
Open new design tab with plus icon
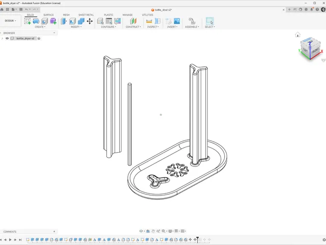(289, 9)
